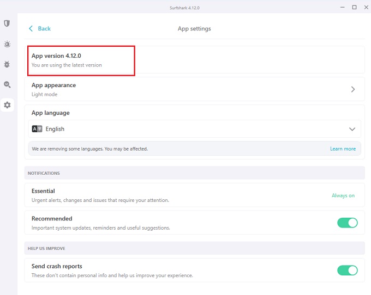Expand the App appearance chevron
Screen dimensions: 371x295
(x=353, y=89)
